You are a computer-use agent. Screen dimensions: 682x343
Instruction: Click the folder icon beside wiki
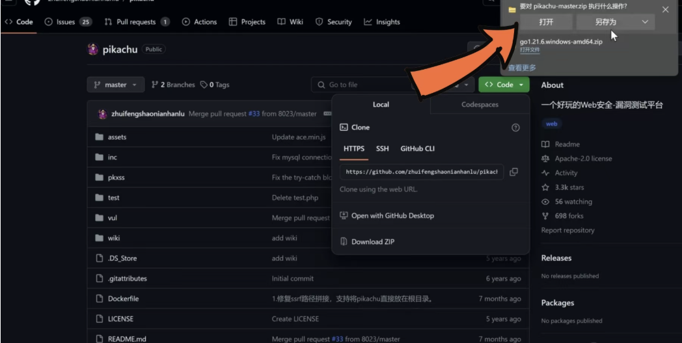coord(99,238)
